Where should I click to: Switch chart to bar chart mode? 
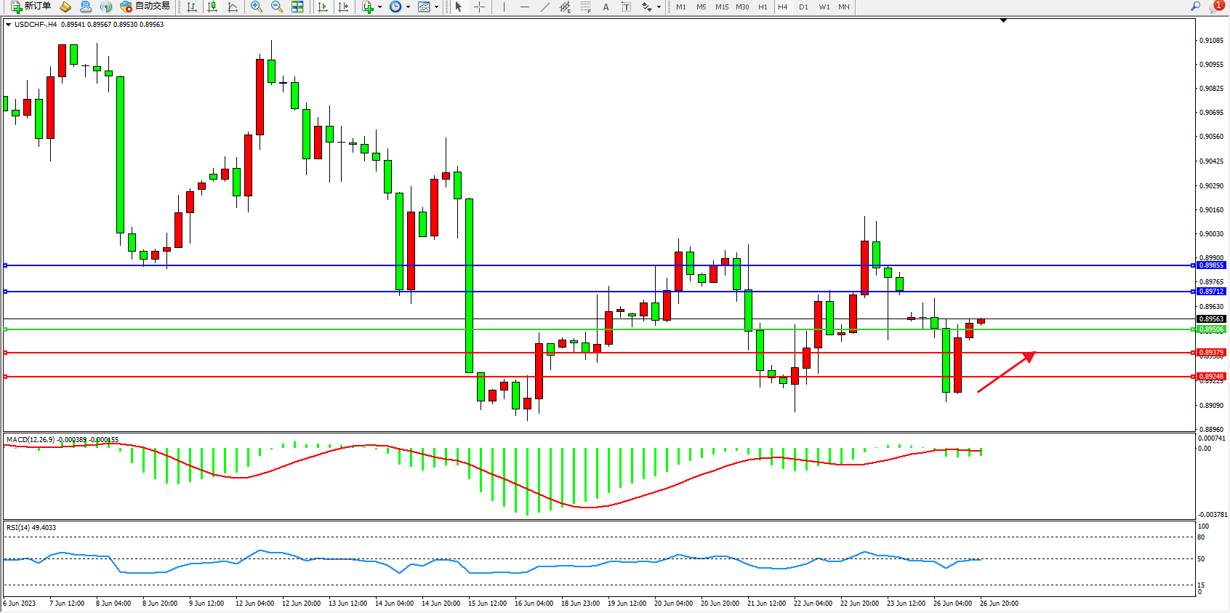[192, 7]
